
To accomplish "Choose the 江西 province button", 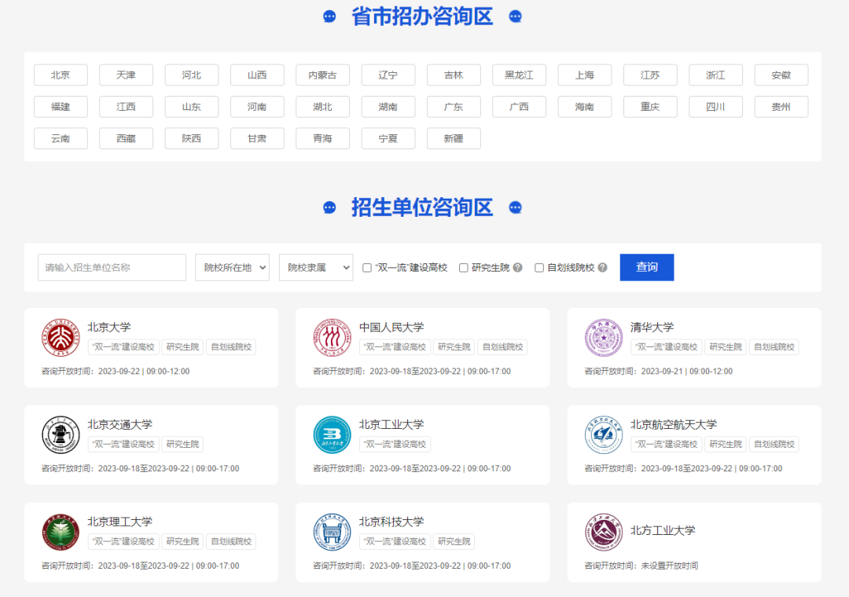I will click(x=126, y=107).
